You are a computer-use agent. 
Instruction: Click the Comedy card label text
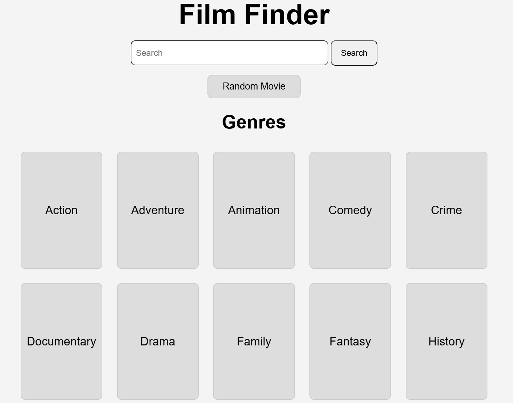coord(350,210)
